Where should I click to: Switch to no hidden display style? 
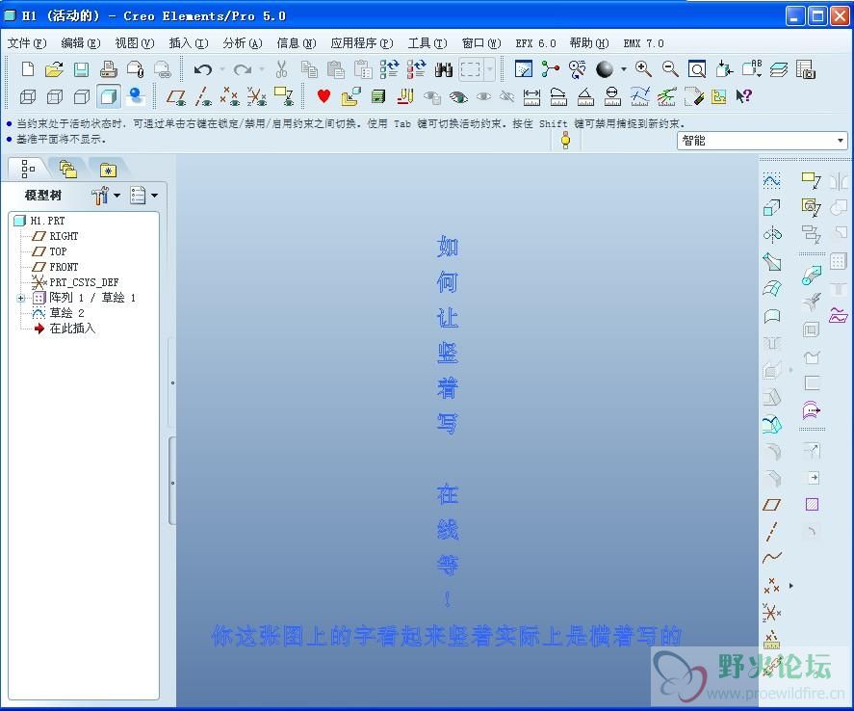click(82, 96)
